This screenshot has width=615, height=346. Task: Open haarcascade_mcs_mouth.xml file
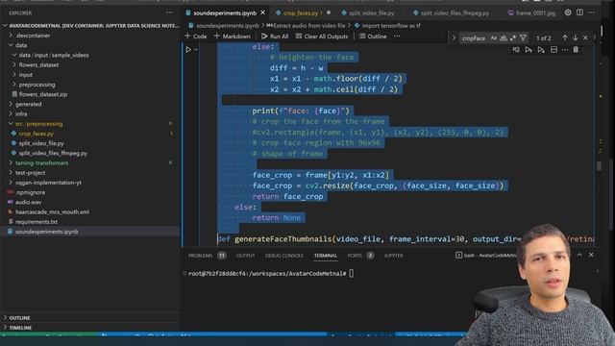pos(90,211)
